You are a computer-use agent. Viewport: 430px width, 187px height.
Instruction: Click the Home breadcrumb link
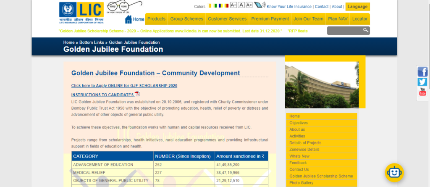click(69, 42)
